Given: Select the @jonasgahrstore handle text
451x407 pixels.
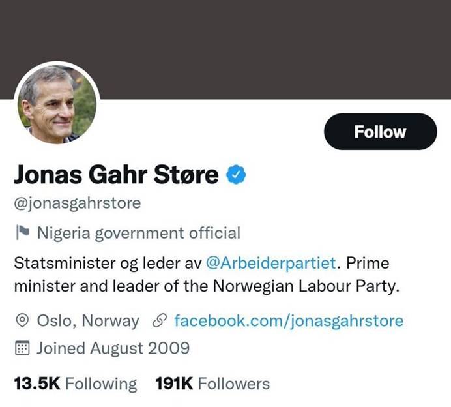Looking at the screenshot, I should click(77, 203).
